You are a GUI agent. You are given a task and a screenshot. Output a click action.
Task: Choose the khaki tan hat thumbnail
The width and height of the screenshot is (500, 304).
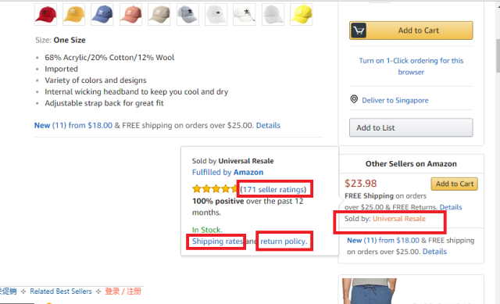pyautogui.click(x=159, y=14)
